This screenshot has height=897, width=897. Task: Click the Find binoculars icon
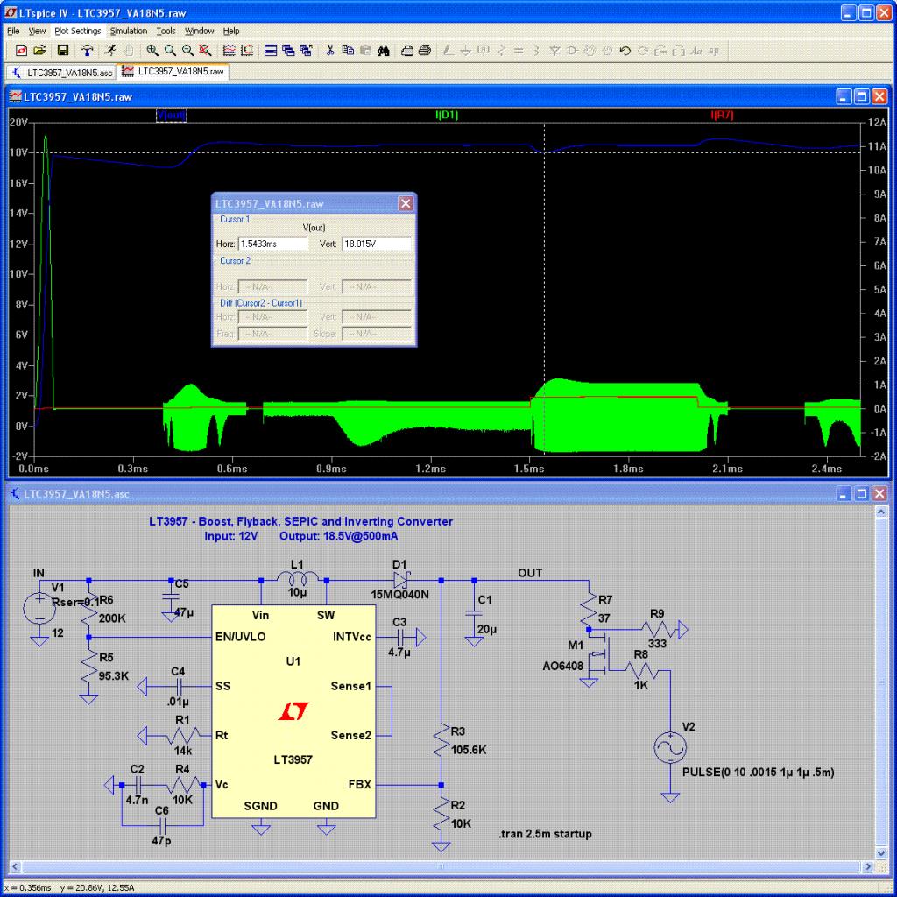(x=384, y=50)
